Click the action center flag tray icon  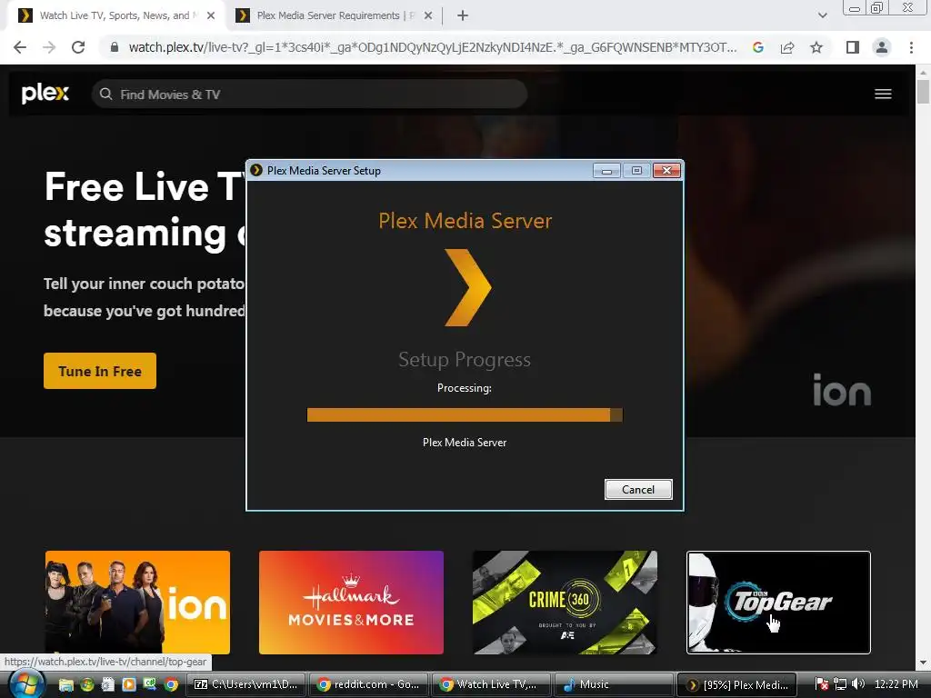822,683
